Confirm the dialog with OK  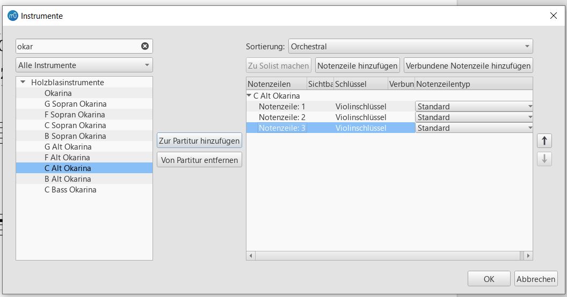point(489,279)
